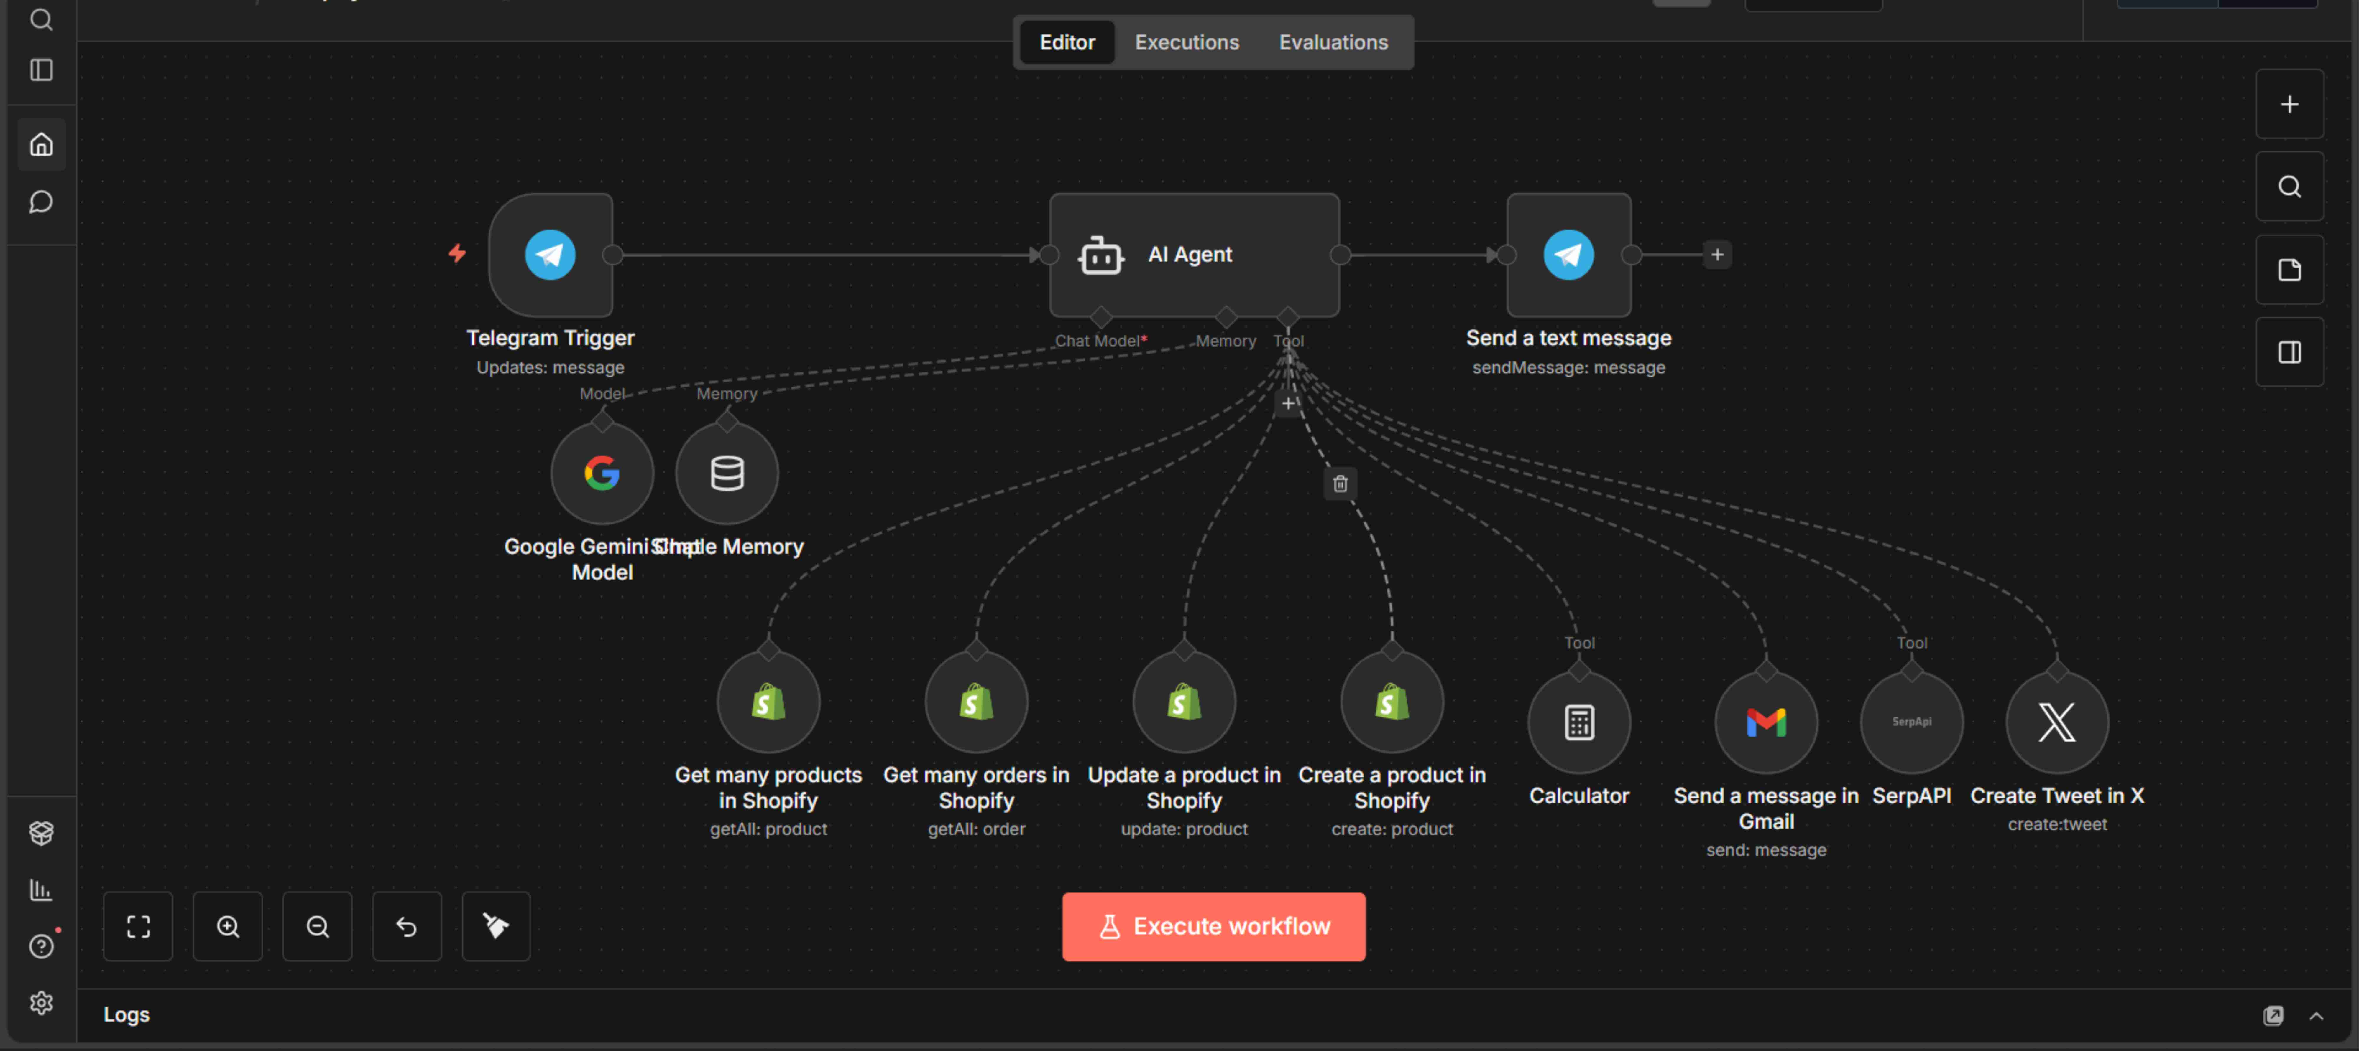Click the 'create:tweet' subtitle text
Viewport: 2359px width, 1051px height.
tap(2058, 824)
